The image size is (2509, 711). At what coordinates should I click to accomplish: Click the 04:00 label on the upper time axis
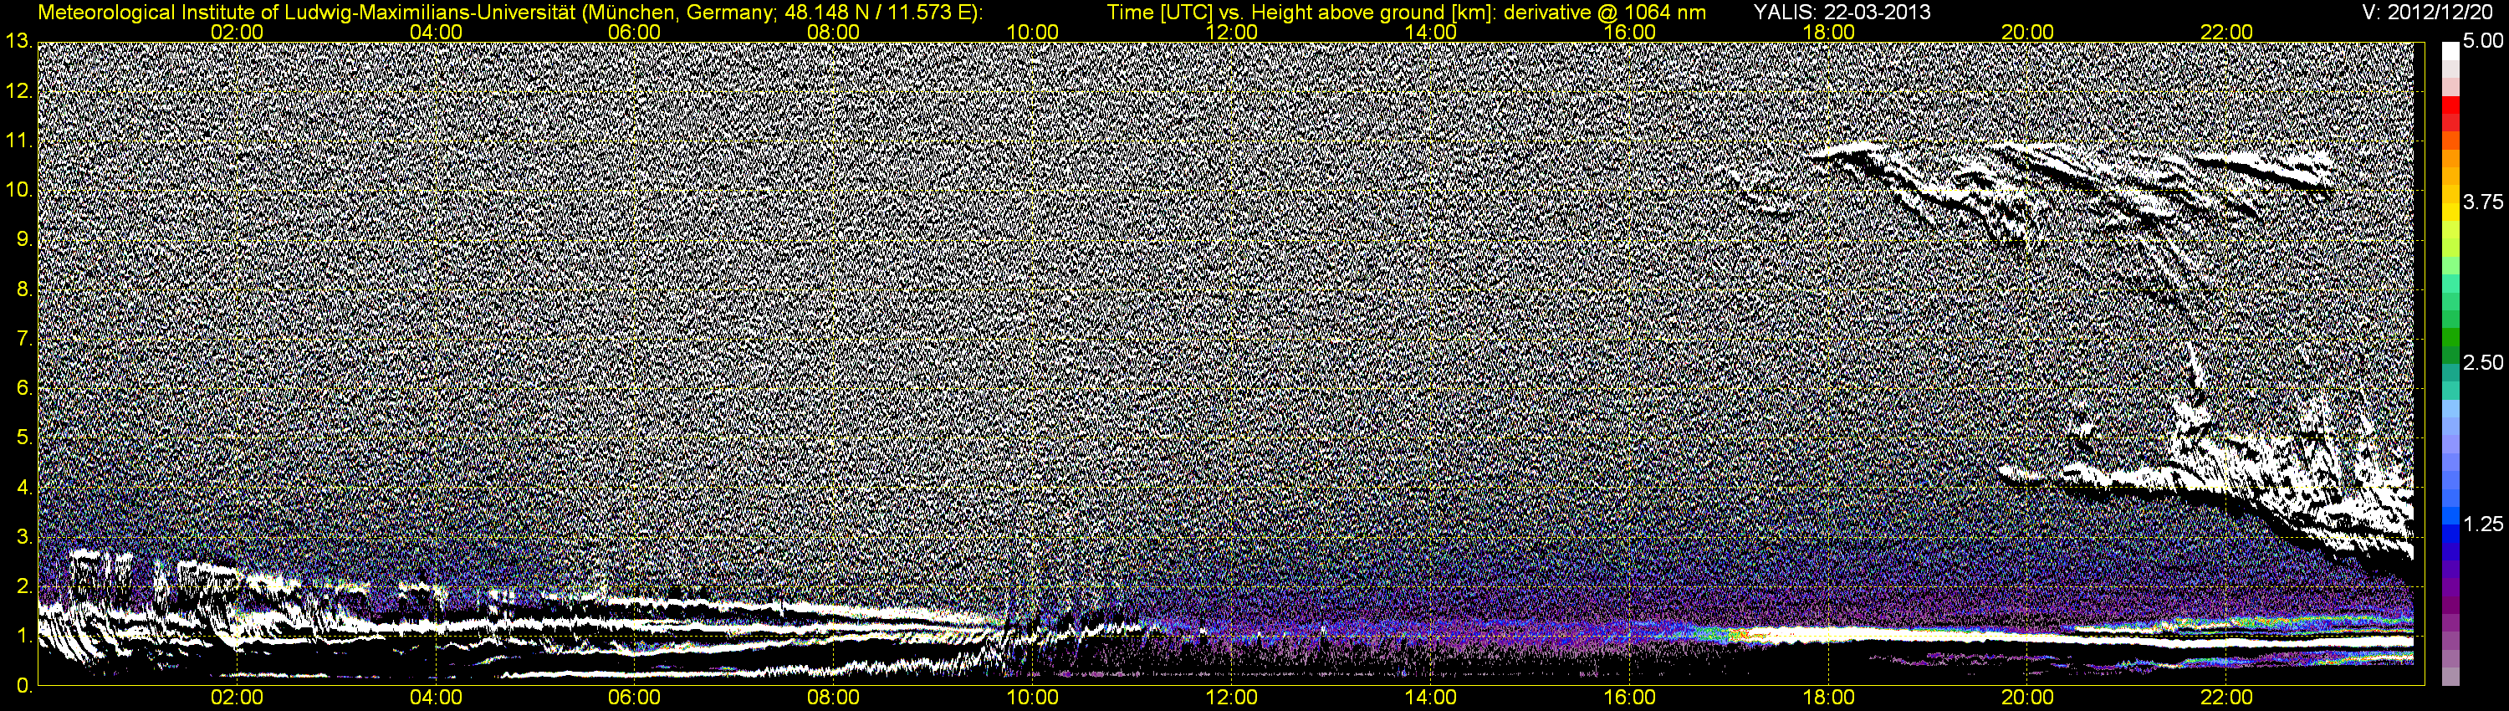point(436,32)
